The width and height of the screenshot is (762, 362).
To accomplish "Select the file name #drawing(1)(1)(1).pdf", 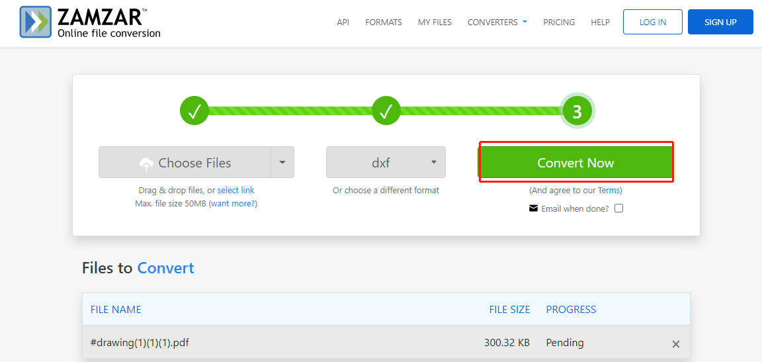I will (140, 343).
